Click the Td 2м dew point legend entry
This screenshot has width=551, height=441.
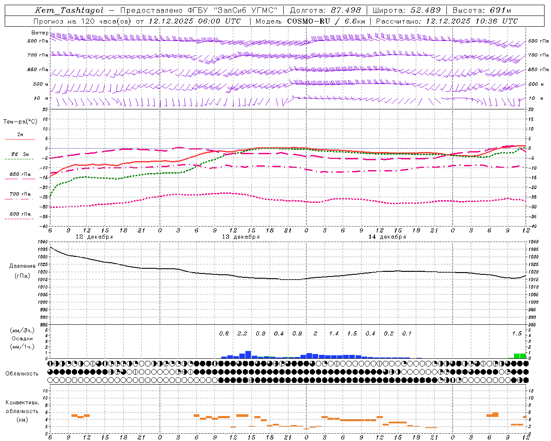click(x=20, y=156)
